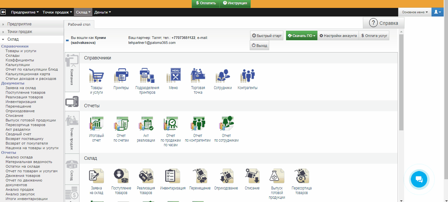Open the Предприятие top menu dropdown

coord(25,12)
